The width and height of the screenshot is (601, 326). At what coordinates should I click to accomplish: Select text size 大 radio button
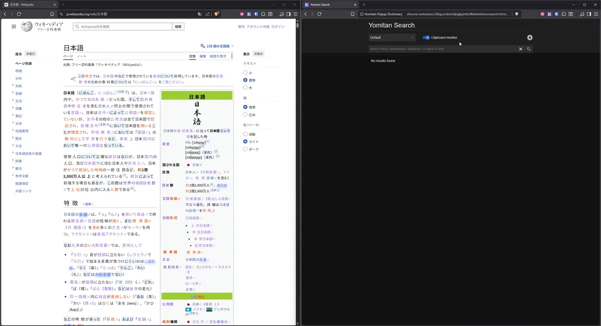(x=245, y=87)
